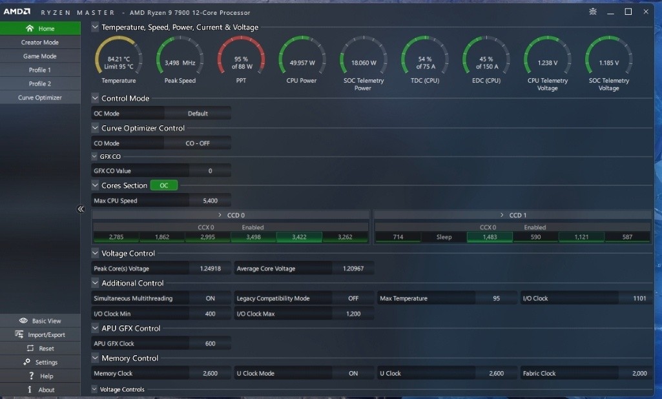Collapse the Voltage Control section
This screenshot has height=399, width=662.
tap(96, 253)
